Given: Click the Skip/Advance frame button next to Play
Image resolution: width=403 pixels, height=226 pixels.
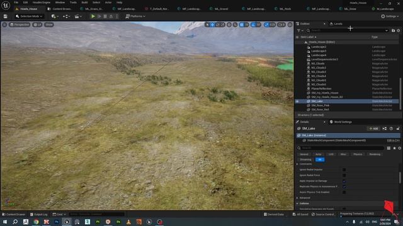Looking at the screenshot, I should tap(99, 16).
